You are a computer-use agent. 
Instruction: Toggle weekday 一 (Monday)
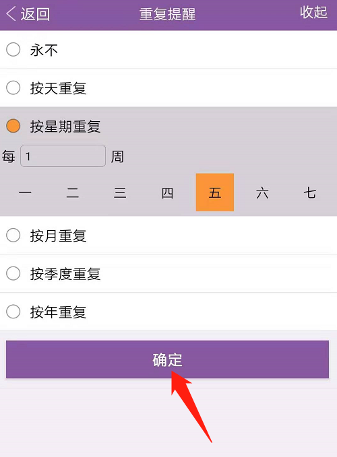pos(25,192)
